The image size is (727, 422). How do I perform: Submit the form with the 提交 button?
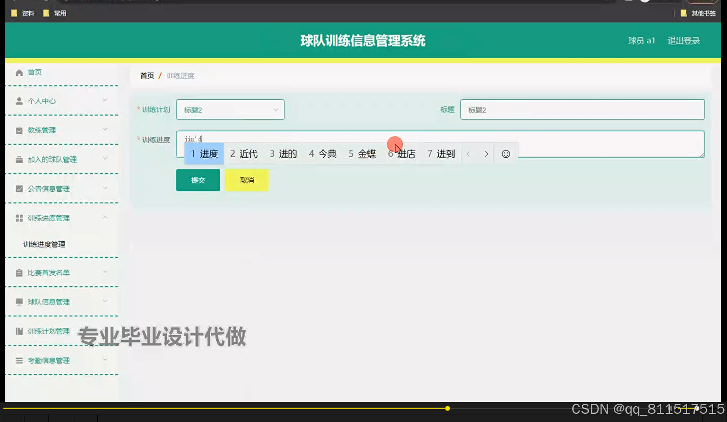click(198, 180)
